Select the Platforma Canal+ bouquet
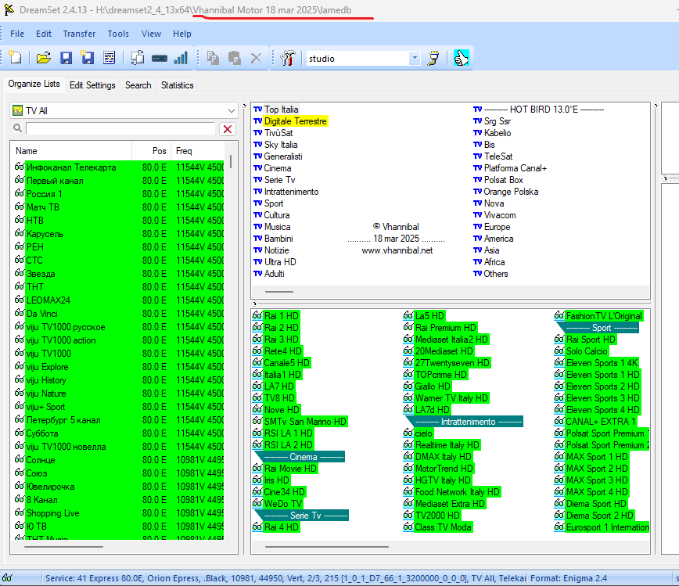The image size is (679, 586). coord(516,168)
